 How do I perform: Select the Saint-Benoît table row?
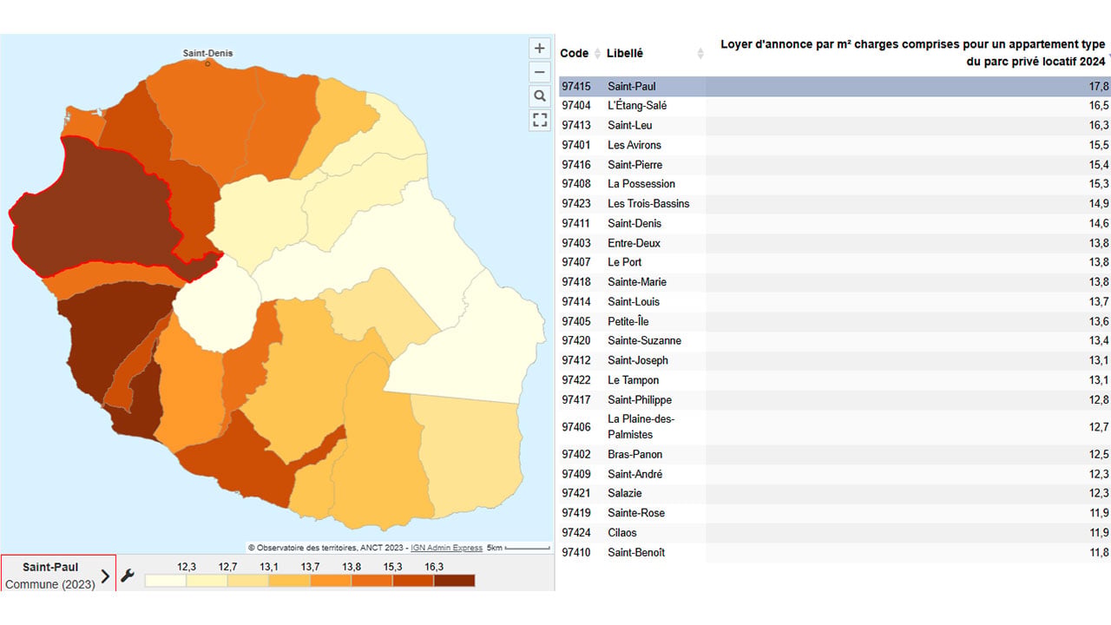coord(834,552)
